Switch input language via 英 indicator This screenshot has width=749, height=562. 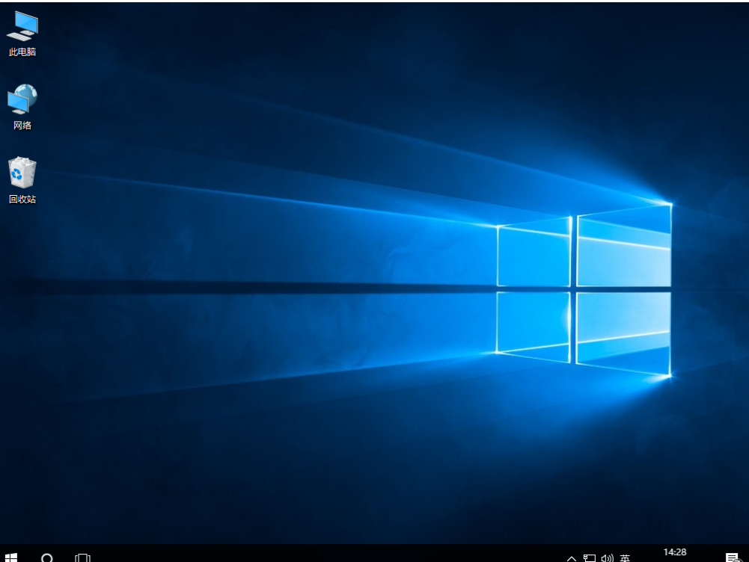pos(625,558)
